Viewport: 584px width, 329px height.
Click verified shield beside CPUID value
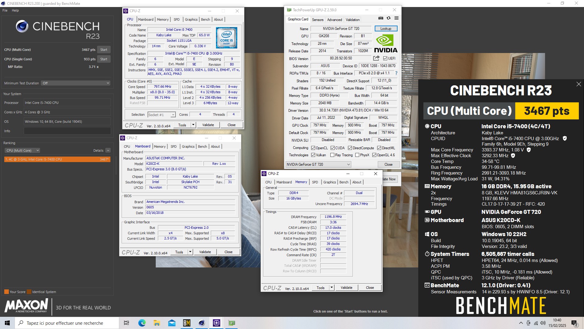pos(565,138)
